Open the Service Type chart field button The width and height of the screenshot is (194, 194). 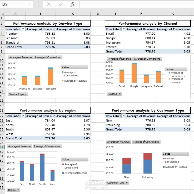(18, 94)
